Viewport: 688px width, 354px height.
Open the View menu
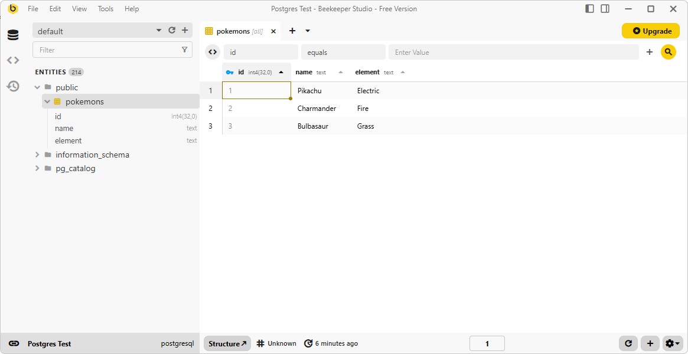pos(79,9)
